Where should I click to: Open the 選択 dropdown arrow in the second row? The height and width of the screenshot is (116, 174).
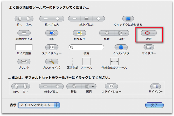pos(126,33)
